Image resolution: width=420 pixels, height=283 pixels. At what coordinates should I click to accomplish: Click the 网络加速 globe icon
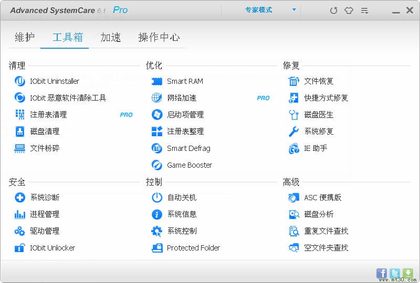[156, 97]
